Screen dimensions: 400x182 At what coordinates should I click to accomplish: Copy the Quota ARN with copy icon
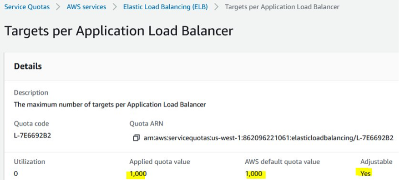[136, 138]
